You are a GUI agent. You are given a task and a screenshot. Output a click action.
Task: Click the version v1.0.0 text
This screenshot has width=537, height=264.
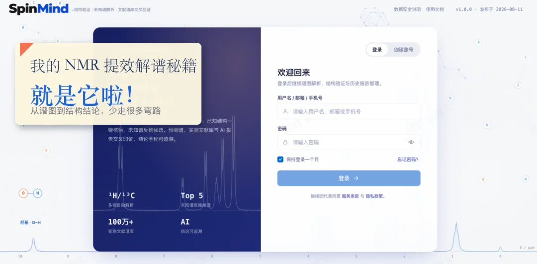(463, 9)
